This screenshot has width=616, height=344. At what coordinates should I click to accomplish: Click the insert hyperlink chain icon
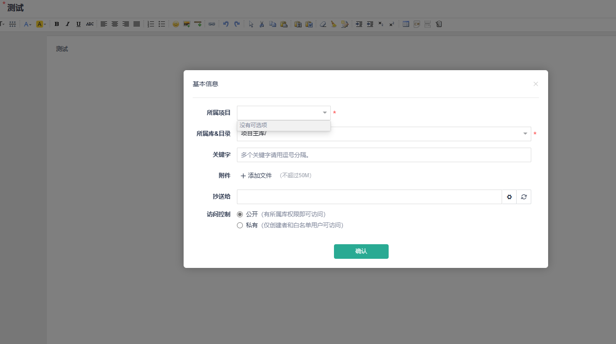[211, 24]
